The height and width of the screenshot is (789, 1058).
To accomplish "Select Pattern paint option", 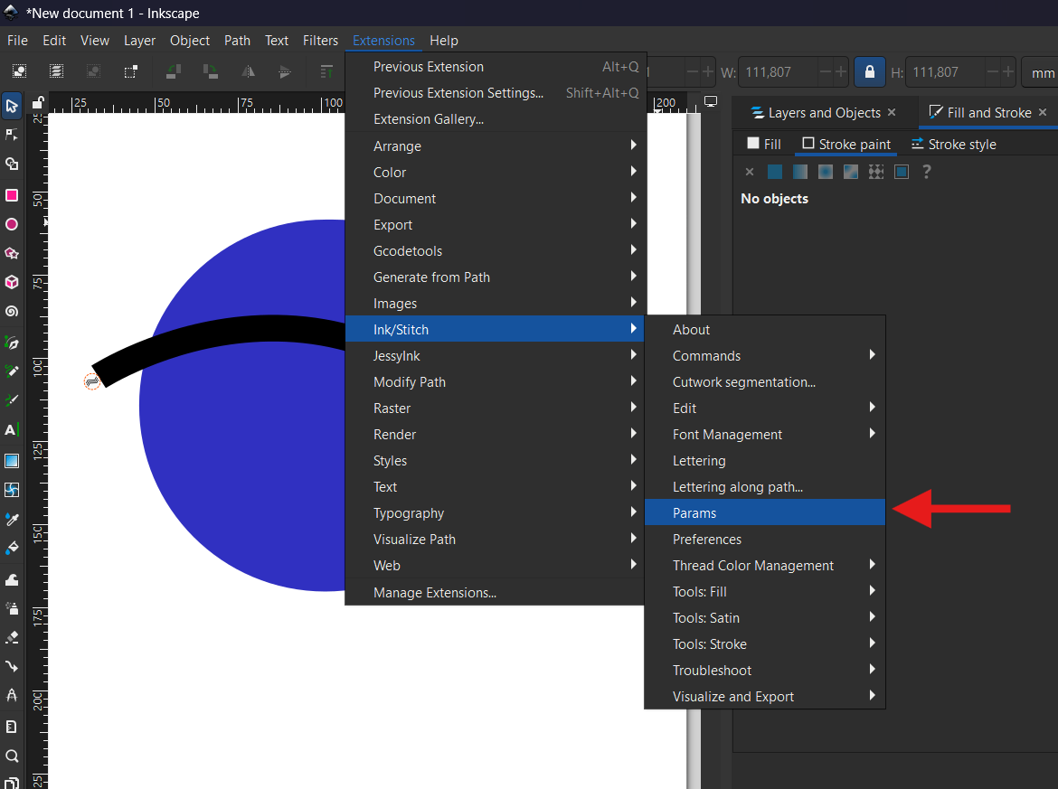I will pyautogui.click(x=876, y=172).
